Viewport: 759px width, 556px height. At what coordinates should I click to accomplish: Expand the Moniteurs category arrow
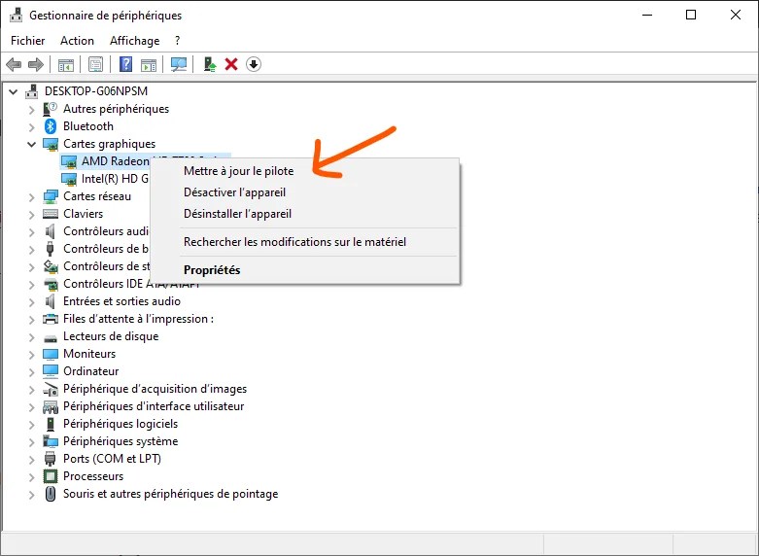[31, 355]
